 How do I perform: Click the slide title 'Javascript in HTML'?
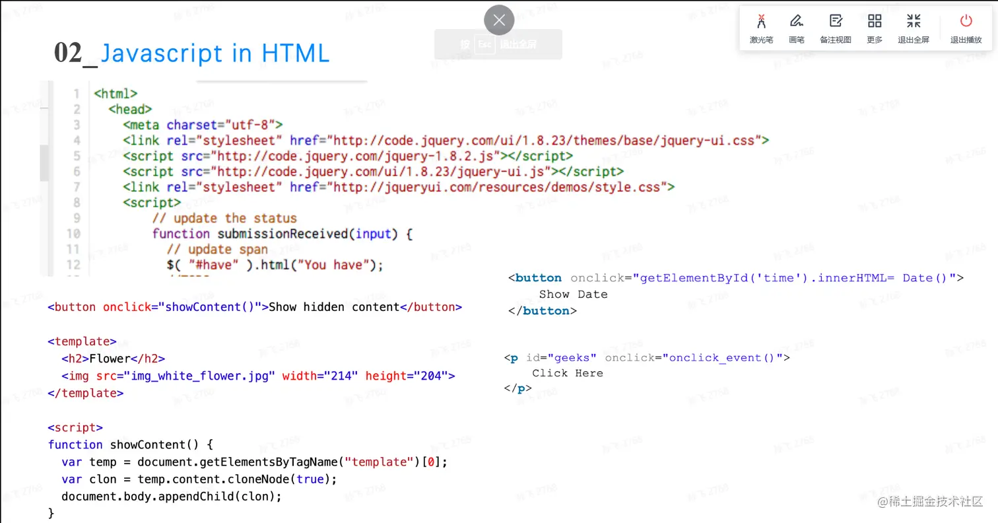tap(215, 53)
